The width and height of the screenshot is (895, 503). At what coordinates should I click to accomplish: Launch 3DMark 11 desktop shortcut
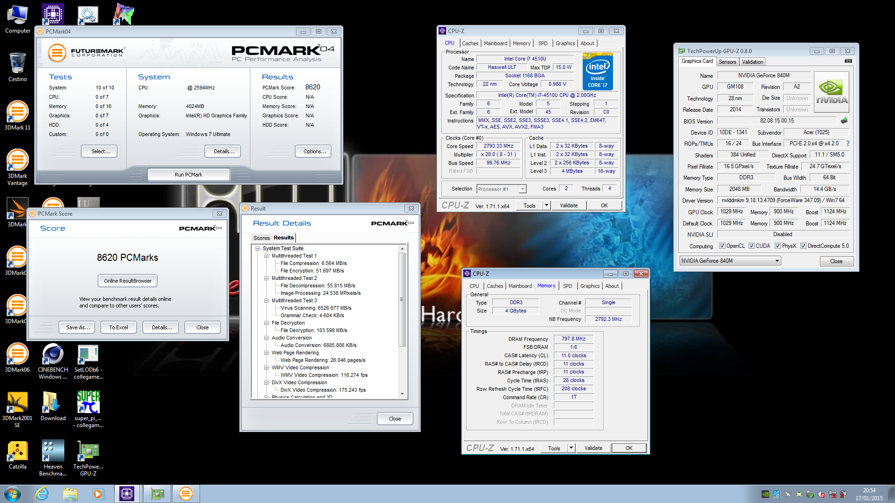pyautogui.click(x=17, y=115)
